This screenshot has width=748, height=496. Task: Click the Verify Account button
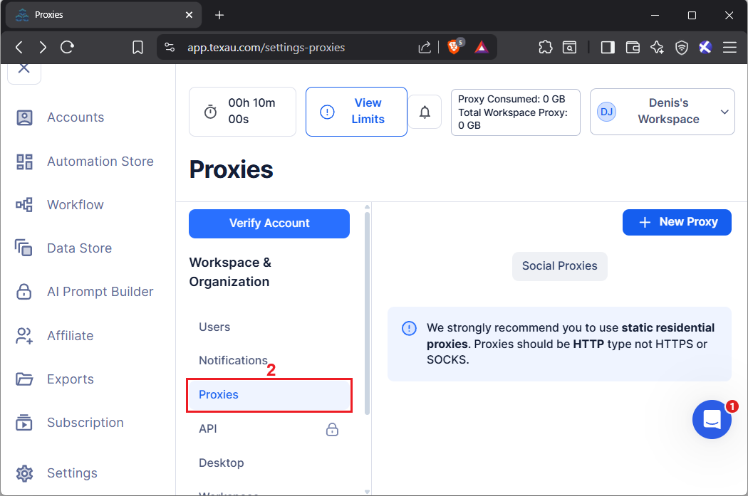tap(269, 223)
